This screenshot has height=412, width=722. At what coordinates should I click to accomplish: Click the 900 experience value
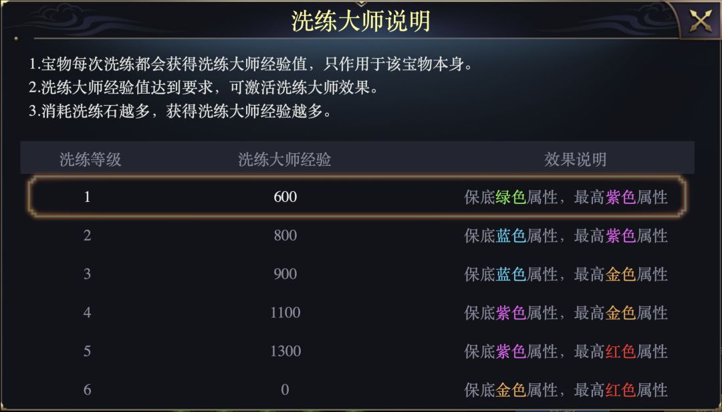click(x=285, y=274)
